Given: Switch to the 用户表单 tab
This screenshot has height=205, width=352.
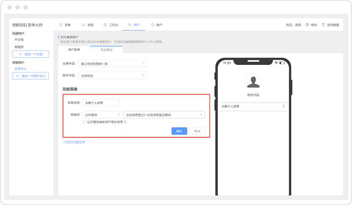Looking at the screenshot, I should coord(74,50).
